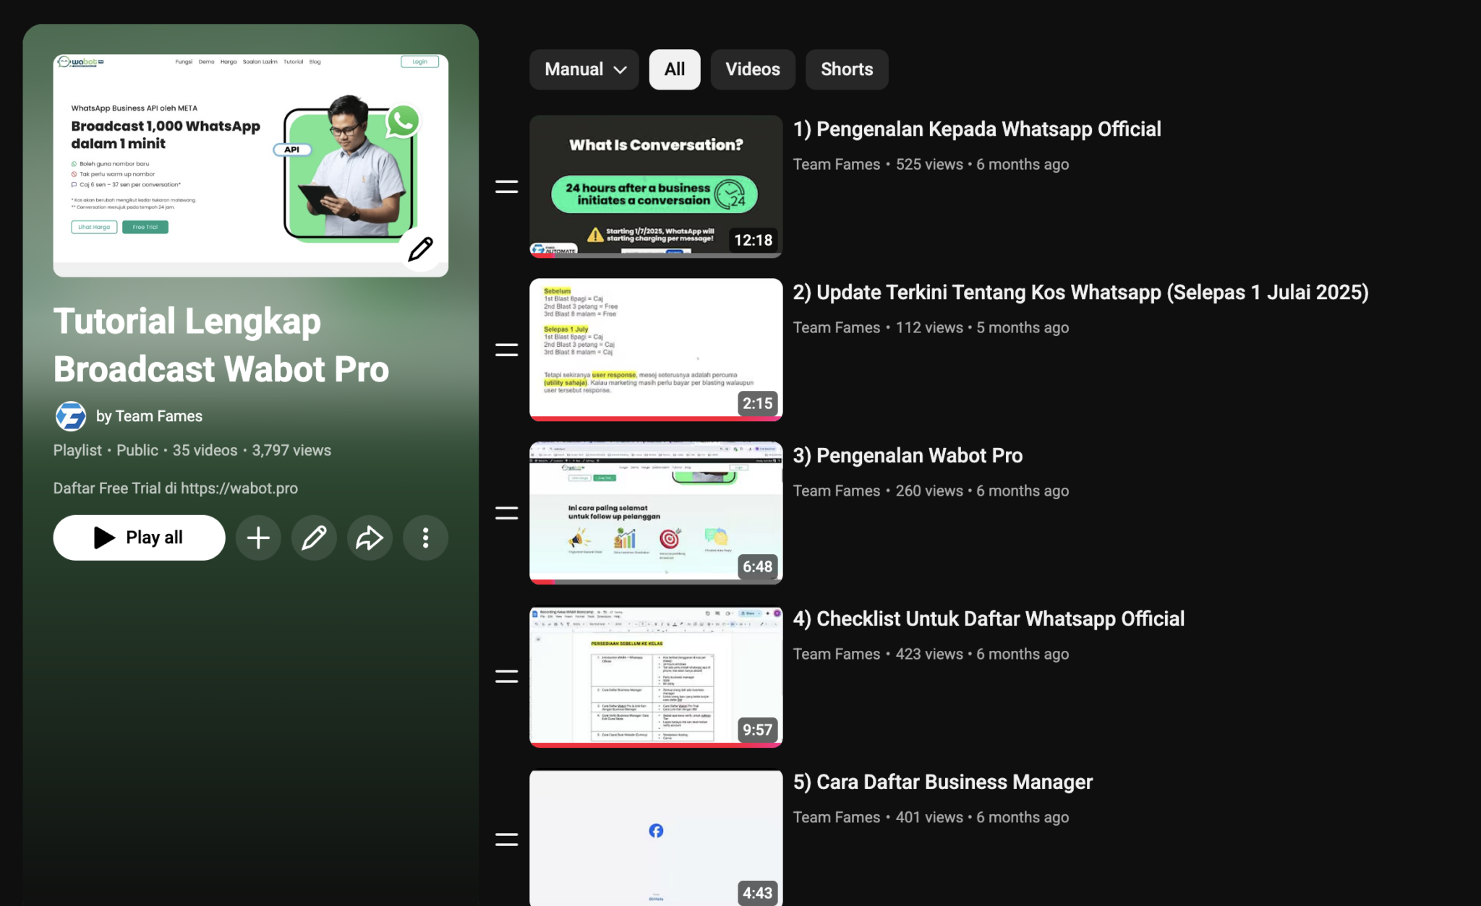Edit the playlist thumbnail with the pencil overlay
The width and height of the screenshot is (1481, 906).
pos(420,249)
